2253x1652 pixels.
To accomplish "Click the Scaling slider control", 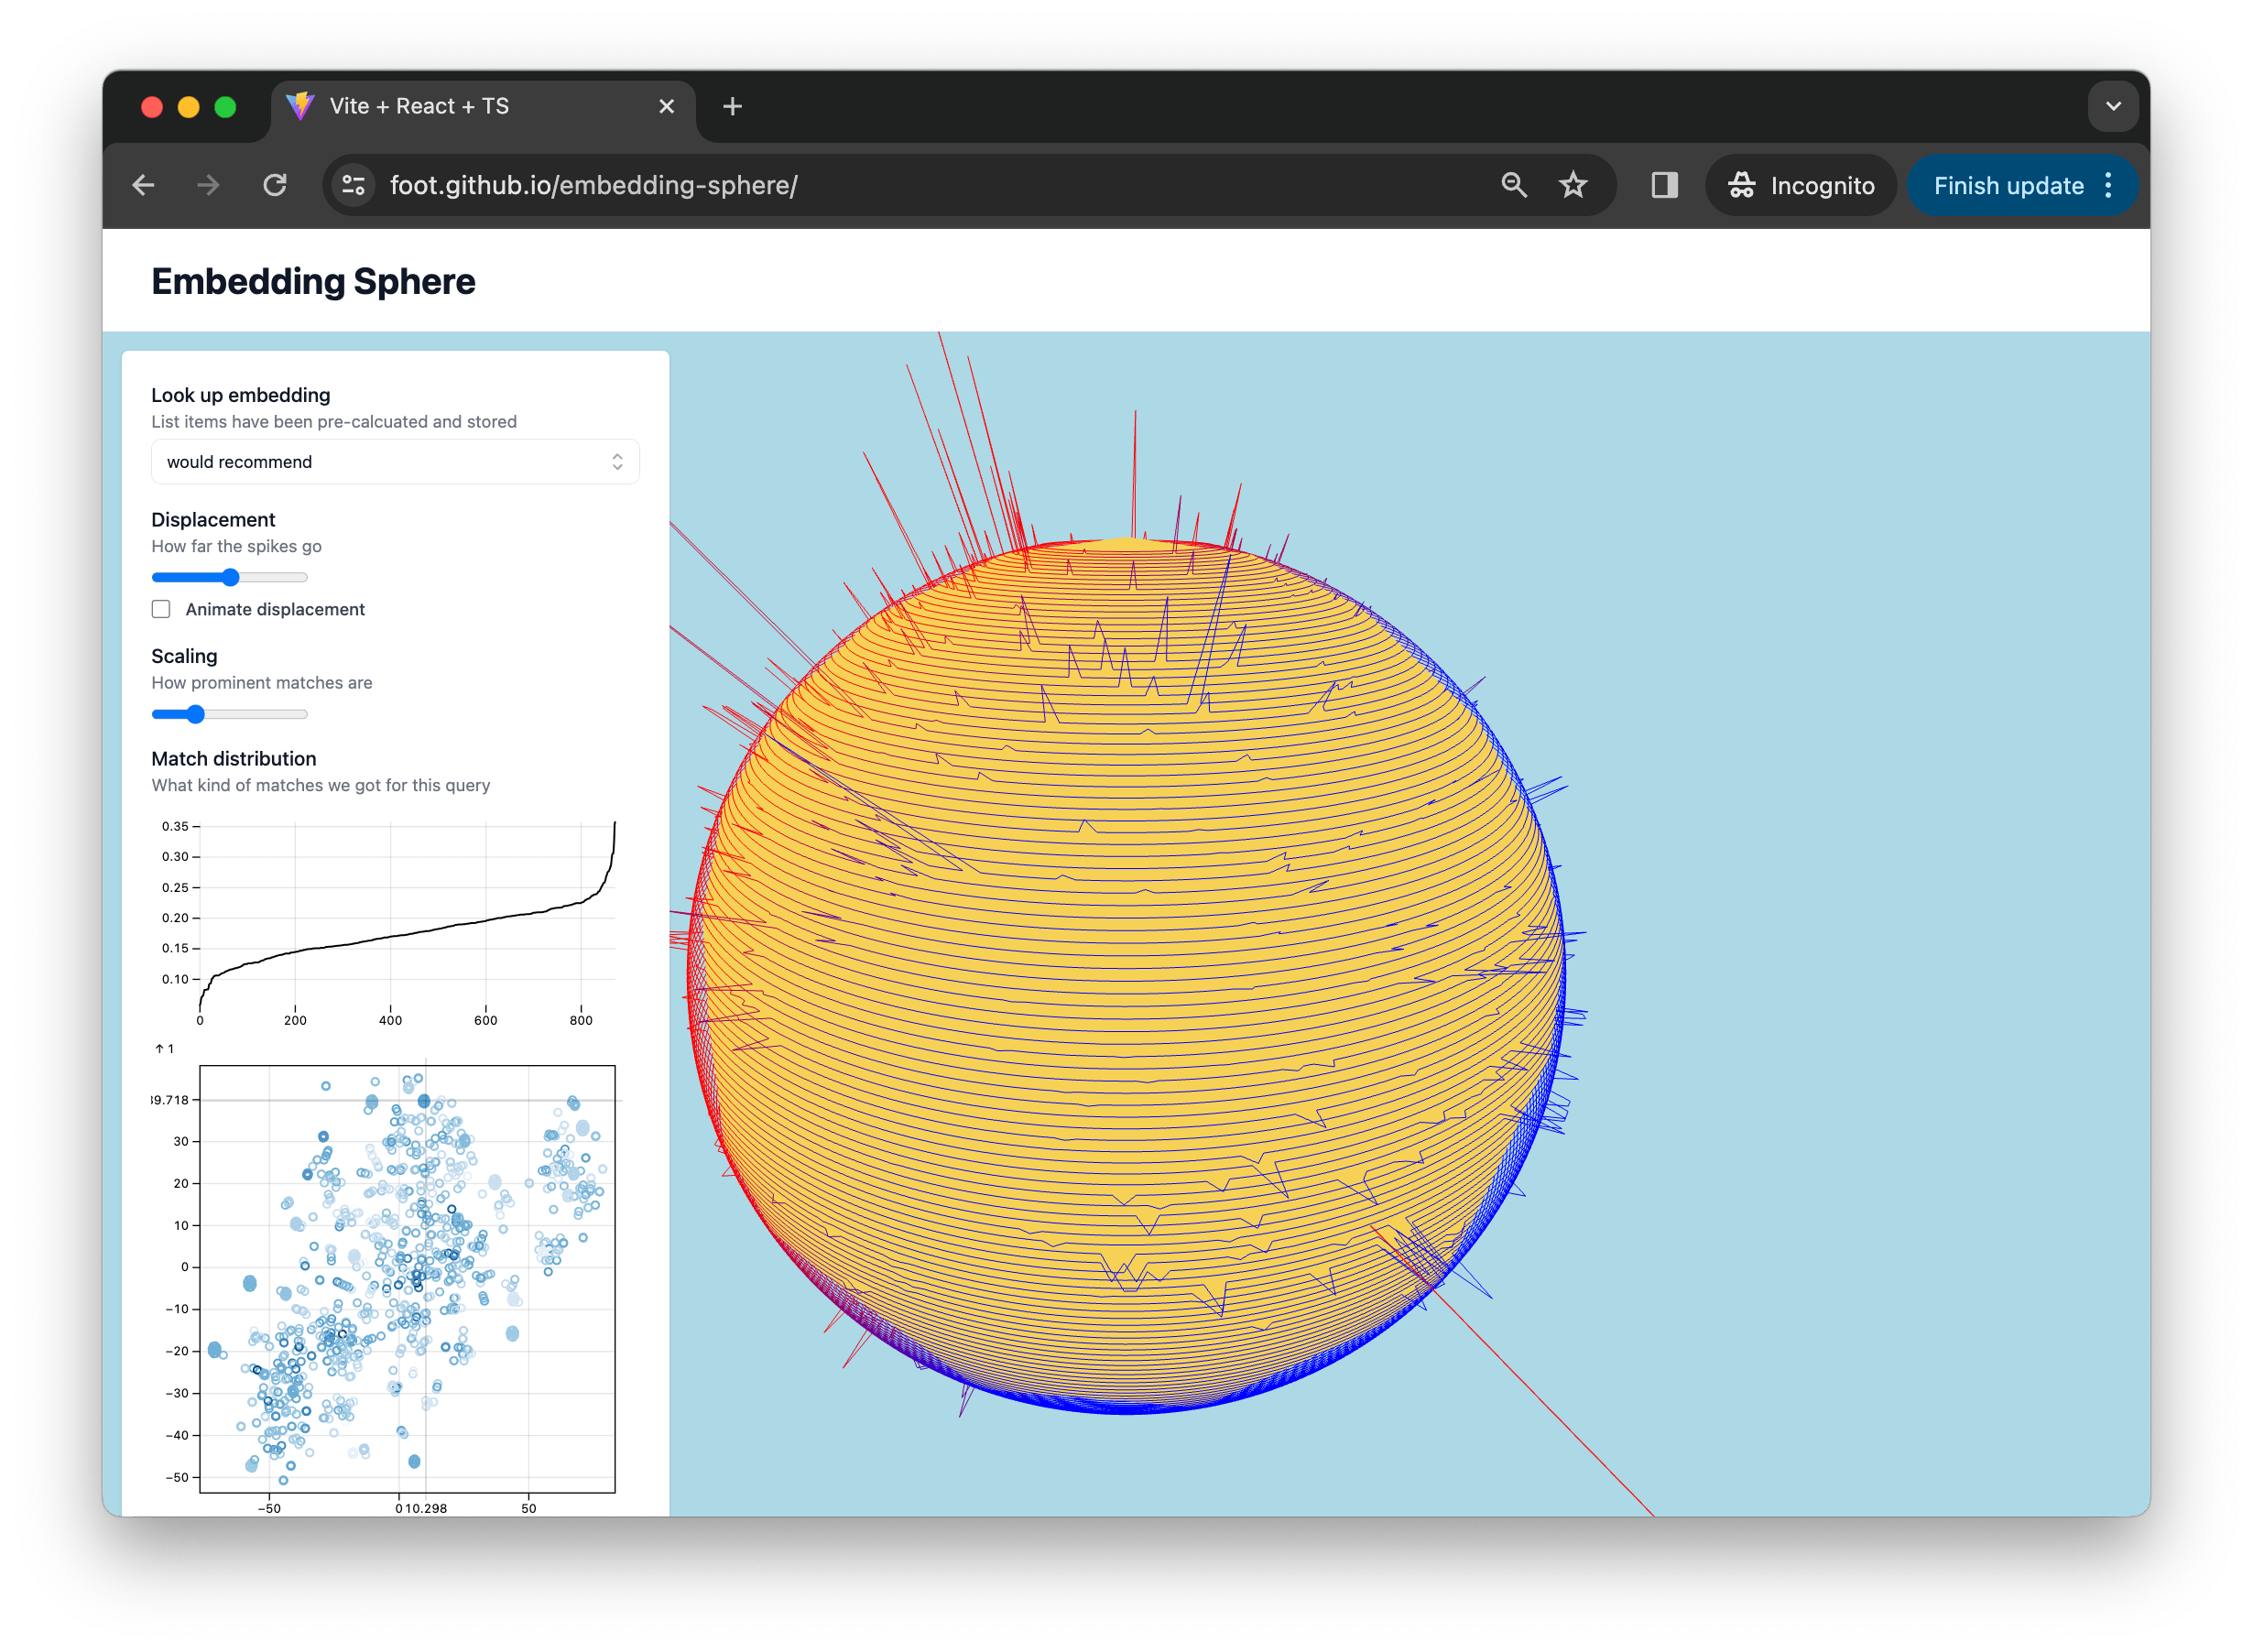I will pos(198,713).
